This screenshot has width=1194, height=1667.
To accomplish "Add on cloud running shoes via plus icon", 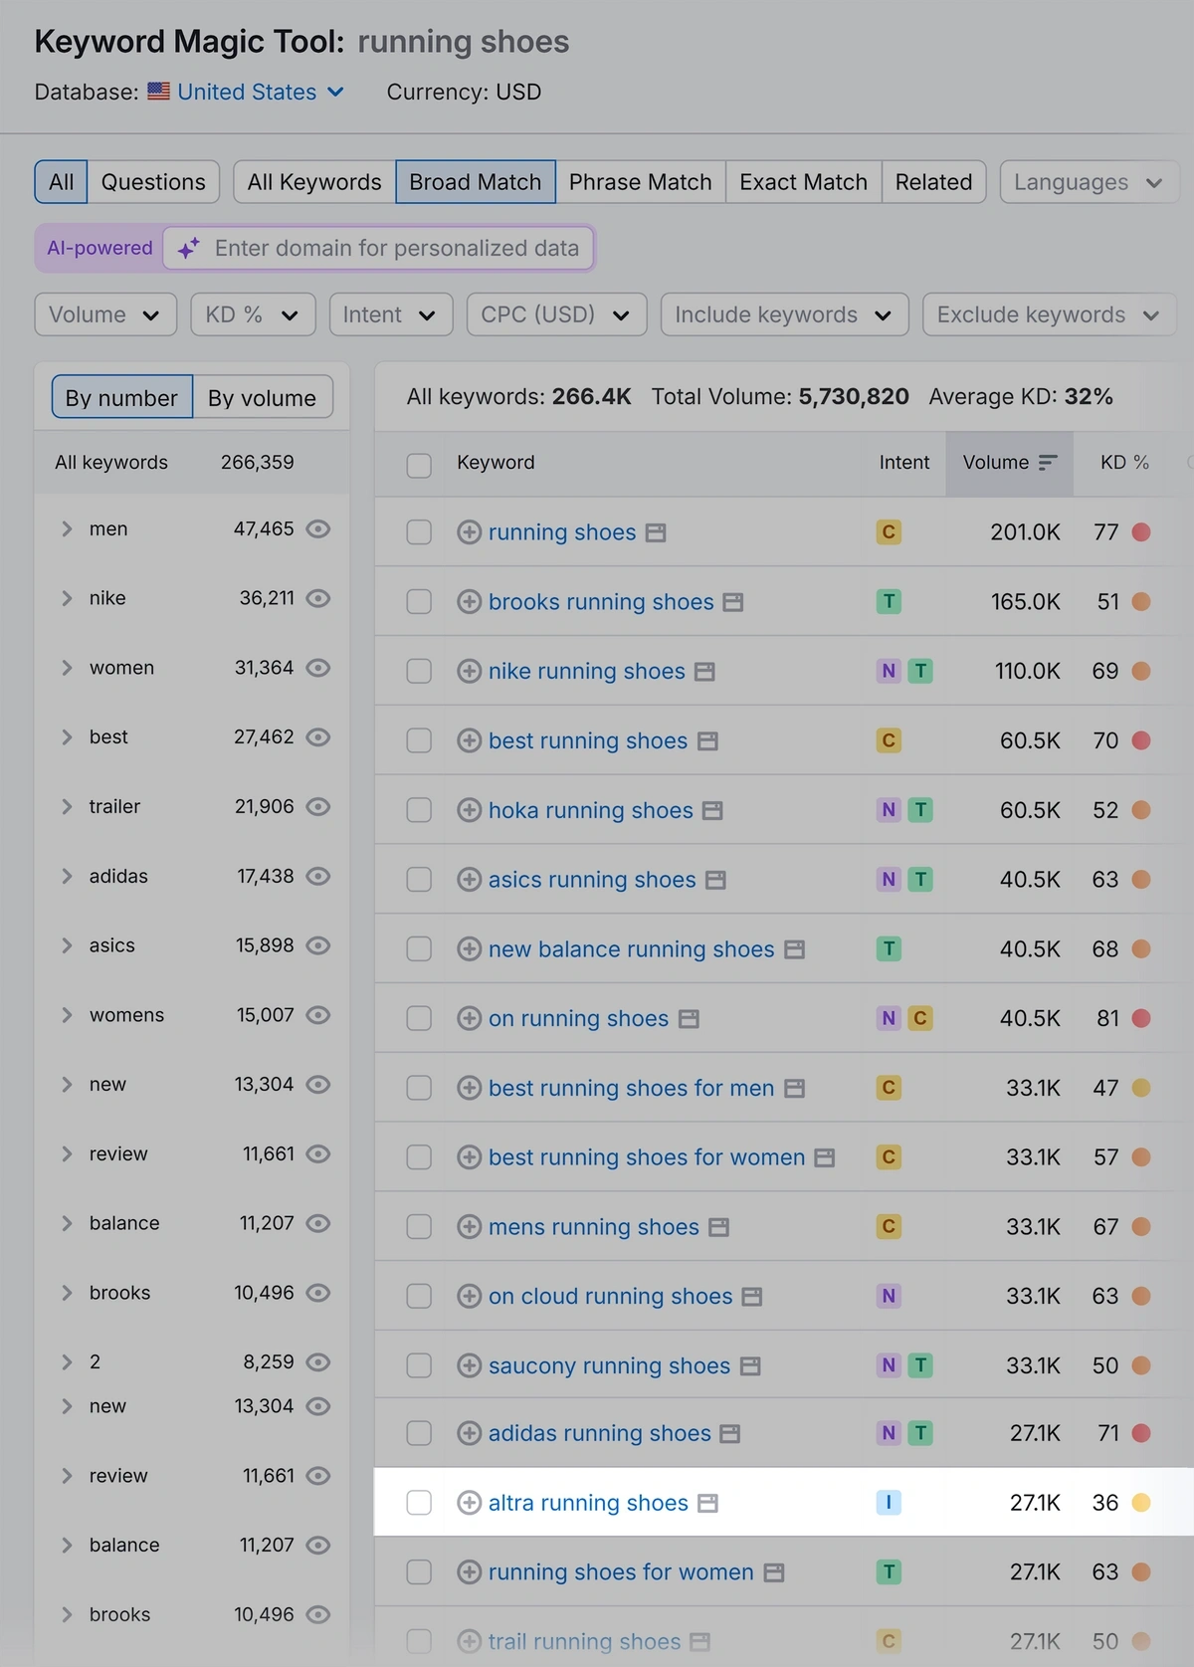I will (x=469, y=1296).
